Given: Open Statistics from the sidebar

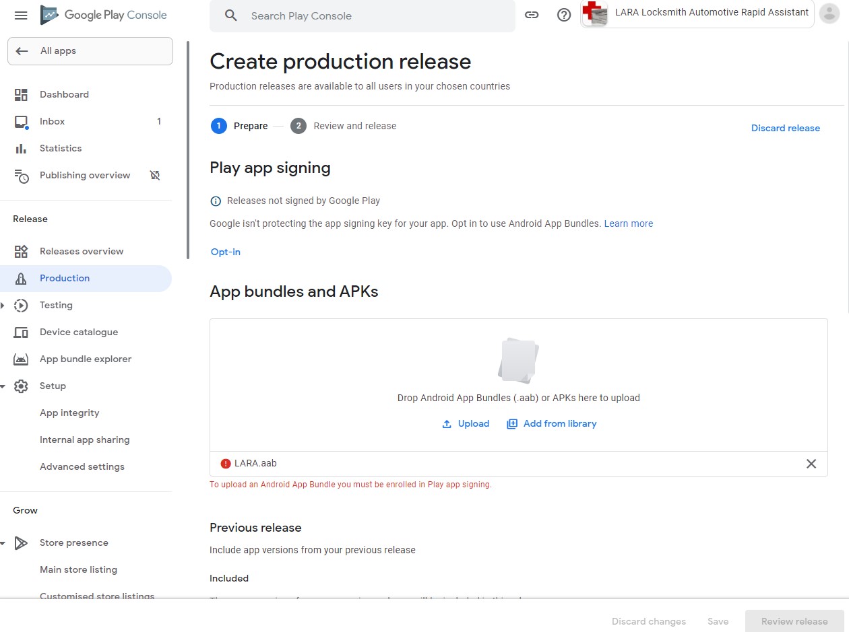Looking at the screenshot, I should coord(60,149).
